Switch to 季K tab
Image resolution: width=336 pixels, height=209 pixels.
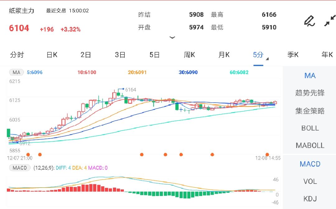293,55
